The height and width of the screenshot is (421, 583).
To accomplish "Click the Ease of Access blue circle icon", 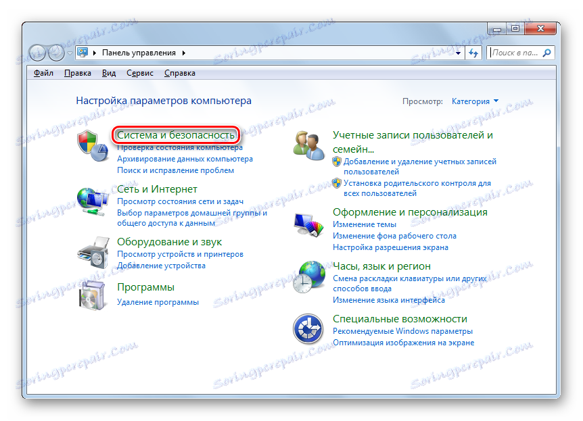I will pos(308,329).
